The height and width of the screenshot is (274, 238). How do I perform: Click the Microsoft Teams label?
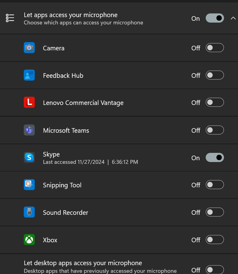pos(66,131)
